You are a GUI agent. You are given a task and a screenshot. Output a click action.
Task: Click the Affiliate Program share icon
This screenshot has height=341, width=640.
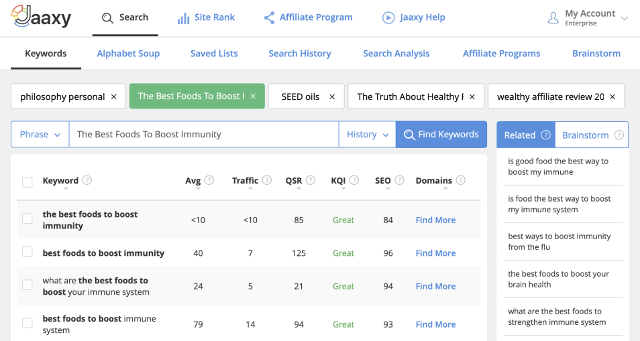coord(269,17)
